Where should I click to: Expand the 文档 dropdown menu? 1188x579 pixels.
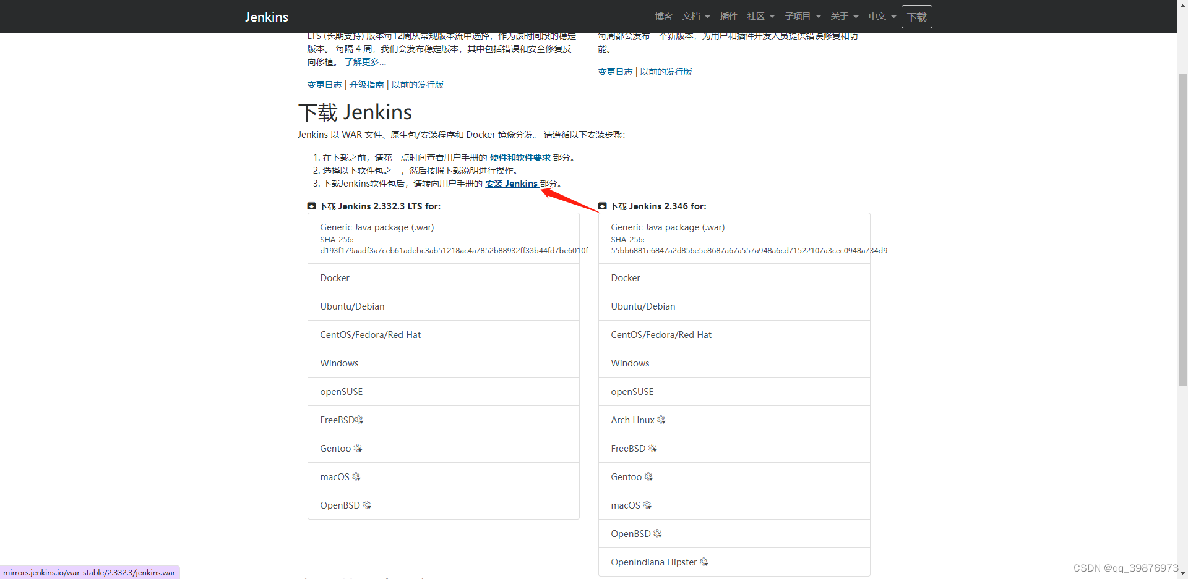[696, 16]
